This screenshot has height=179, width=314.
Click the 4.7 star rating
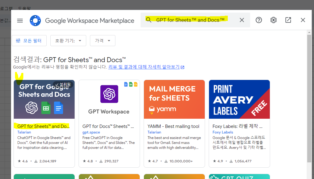153,161
